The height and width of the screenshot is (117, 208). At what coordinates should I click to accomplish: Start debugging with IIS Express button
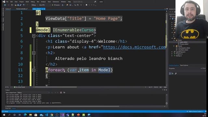click(56, 5)
